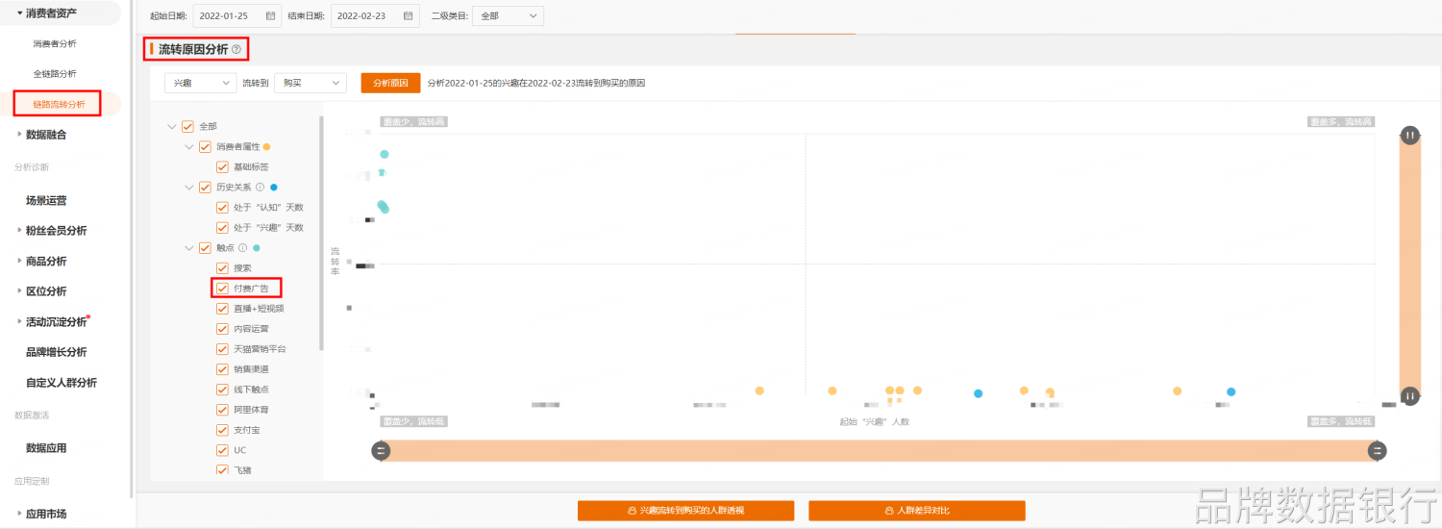Click the 流转原因分析 section title
Image resolution: width=1442 pixels, height=529 pixels.
click(193, 49)
